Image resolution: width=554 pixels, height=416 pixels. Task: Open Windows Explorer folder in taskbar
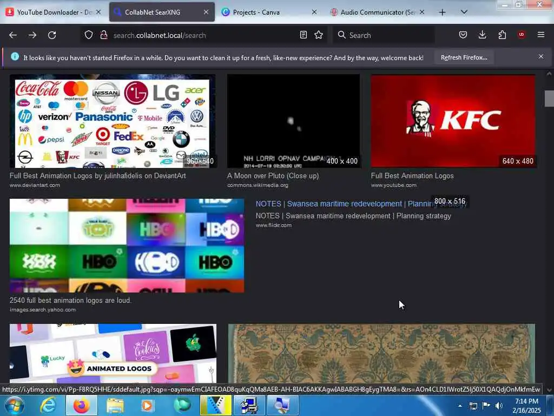[115, 405]
